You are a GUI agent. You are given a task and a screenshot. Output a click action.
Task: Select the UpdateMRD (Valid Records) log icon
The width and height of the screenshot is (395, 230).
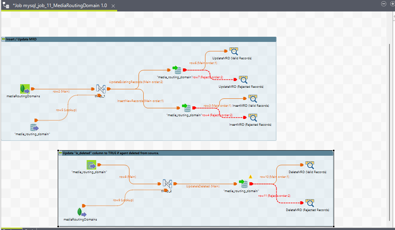(x=234, y=51)
